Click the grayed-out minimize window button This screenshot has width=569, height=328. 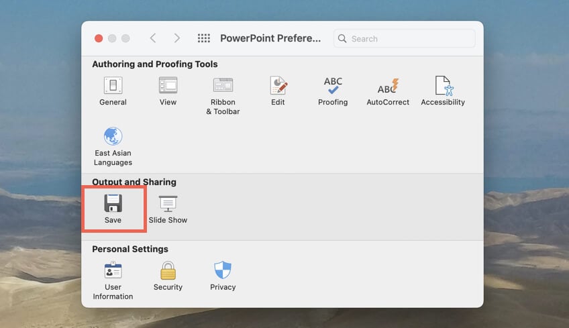[112, 38]
